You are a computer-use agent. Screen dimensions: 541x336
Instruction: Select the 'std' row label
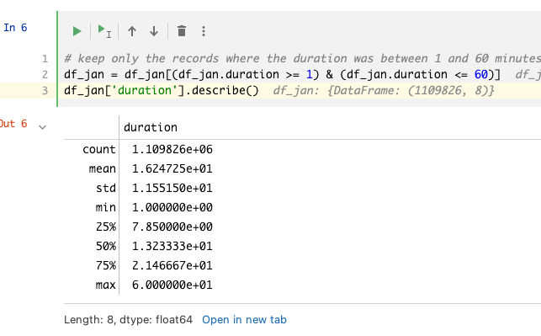(x=105, y=188)
